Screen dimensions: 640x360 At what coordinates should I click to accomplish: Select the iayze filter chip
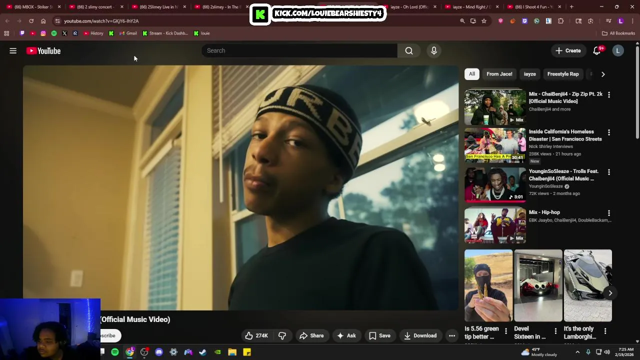530,74
